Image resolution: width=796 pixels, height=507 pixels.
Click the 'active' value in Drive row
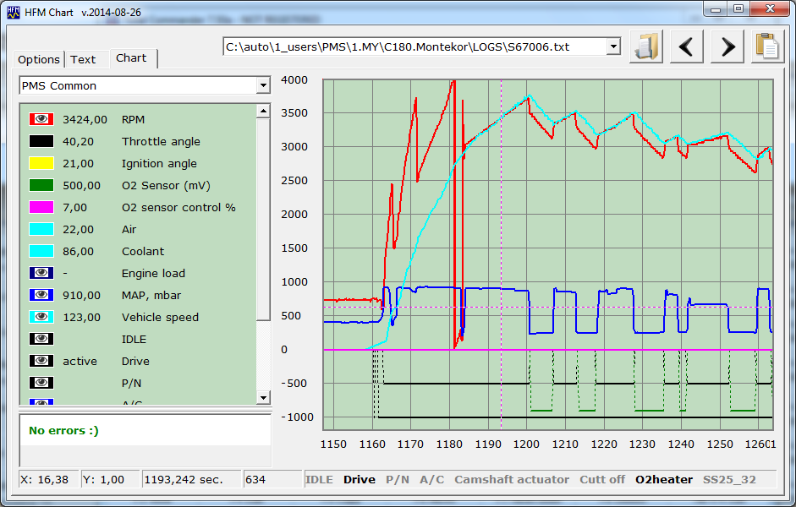click(80, 362)
